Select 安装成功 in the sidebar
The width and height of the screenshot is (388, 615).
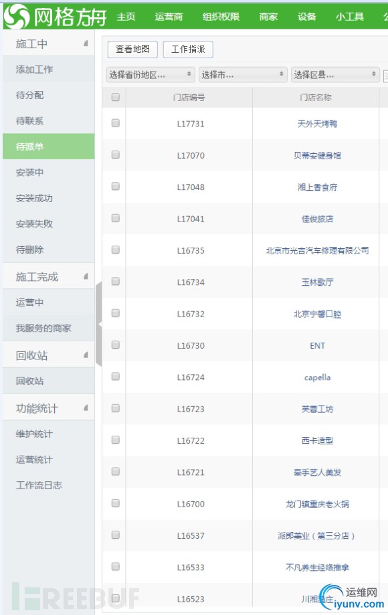point(34,199)
